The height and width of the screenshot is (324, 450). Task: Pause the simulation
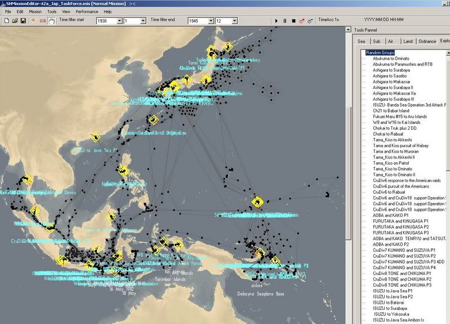coord(284,21)
